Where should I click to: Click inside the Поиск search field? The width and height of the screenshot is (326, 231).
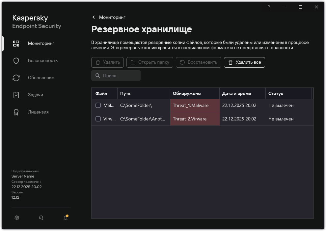point(116,76)
